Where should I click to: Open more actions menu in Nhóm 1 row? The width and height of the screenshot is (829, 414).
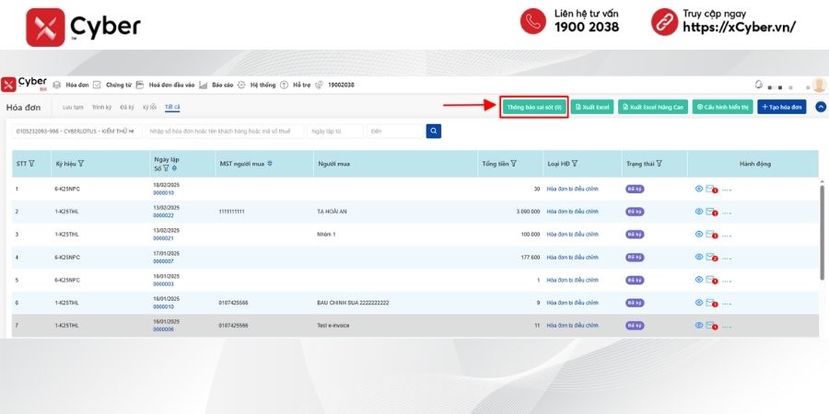[727, 235]
